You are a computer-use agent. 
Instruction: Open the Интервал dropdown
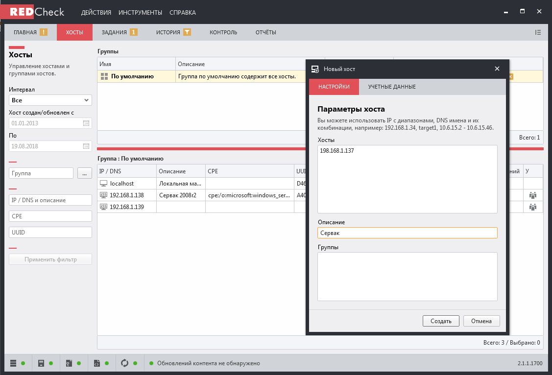click(50, 100)
